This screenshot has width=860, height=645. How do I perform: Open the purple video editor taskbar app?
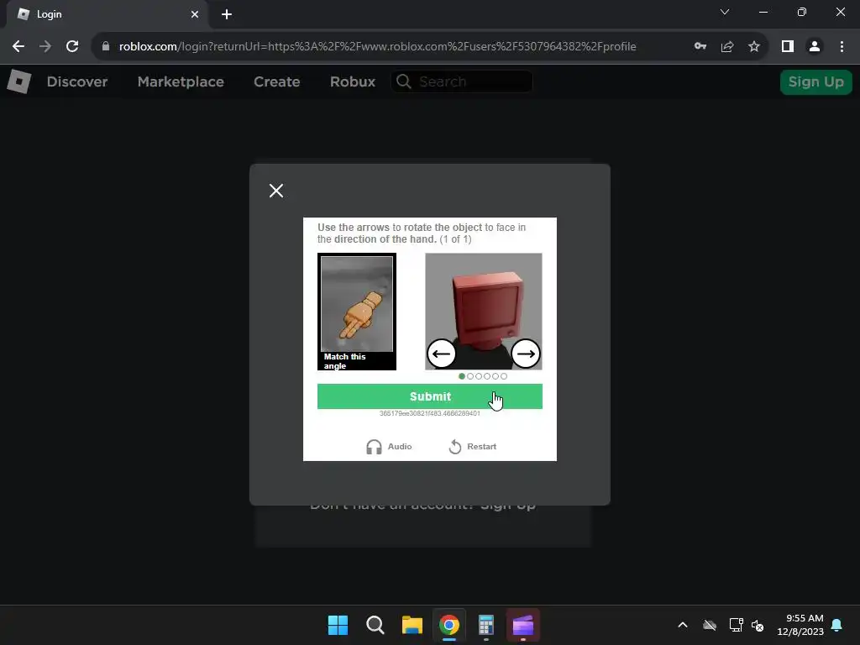click(523, 625)
